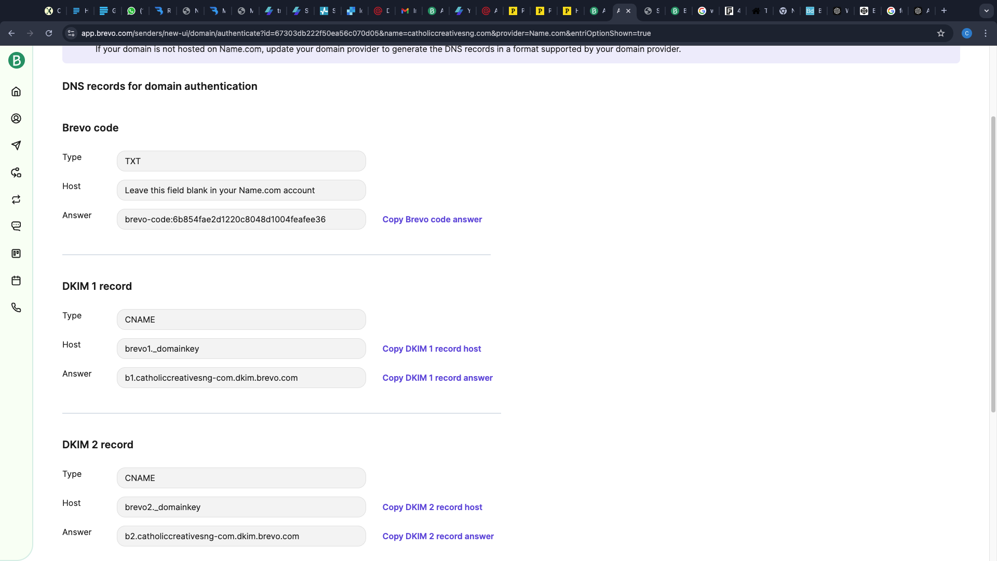The width and height of the screenshot is (997, 561).
Task: Copy the DKIM 2 record answer
Action: point(438,536)
